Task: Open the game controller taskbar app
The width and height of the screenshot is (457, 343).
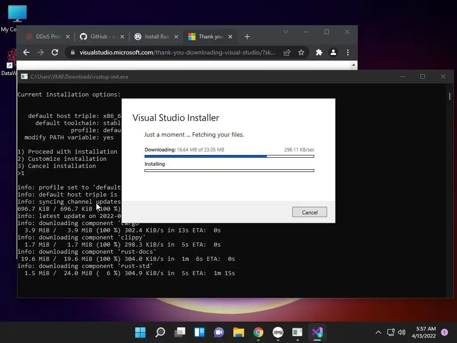Action: [x=278, y=332]
